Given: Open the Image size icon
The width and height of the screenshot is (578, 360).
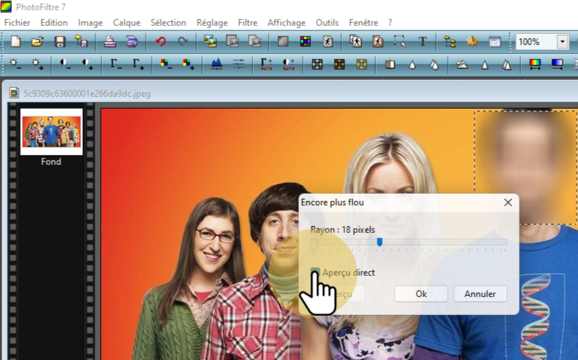Looking at the screenshot, I should click(210, 41).
